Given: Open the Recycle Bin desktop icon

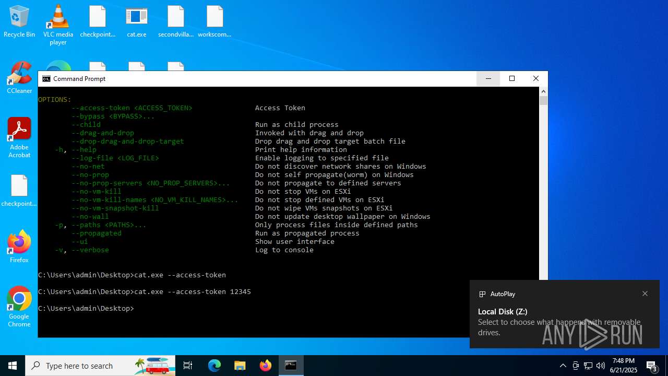Looking at the screenshot, I should click(x=19, y=21).
